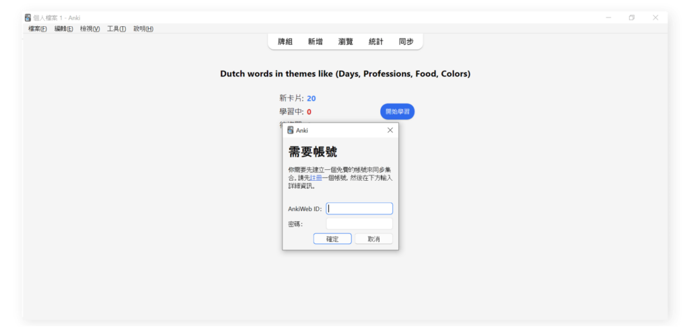Focus the AnkiWeb ID text field
The image size is (689, 330).
pyautogui.click(x=359, y=209)
